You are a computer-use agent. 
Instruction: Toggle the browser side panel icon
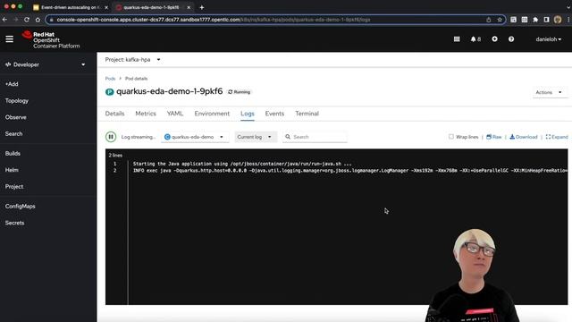tap(546, 20)
